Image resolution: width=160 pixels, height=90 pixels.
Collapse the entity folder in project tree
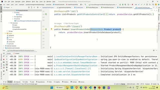tap(13, 12)
